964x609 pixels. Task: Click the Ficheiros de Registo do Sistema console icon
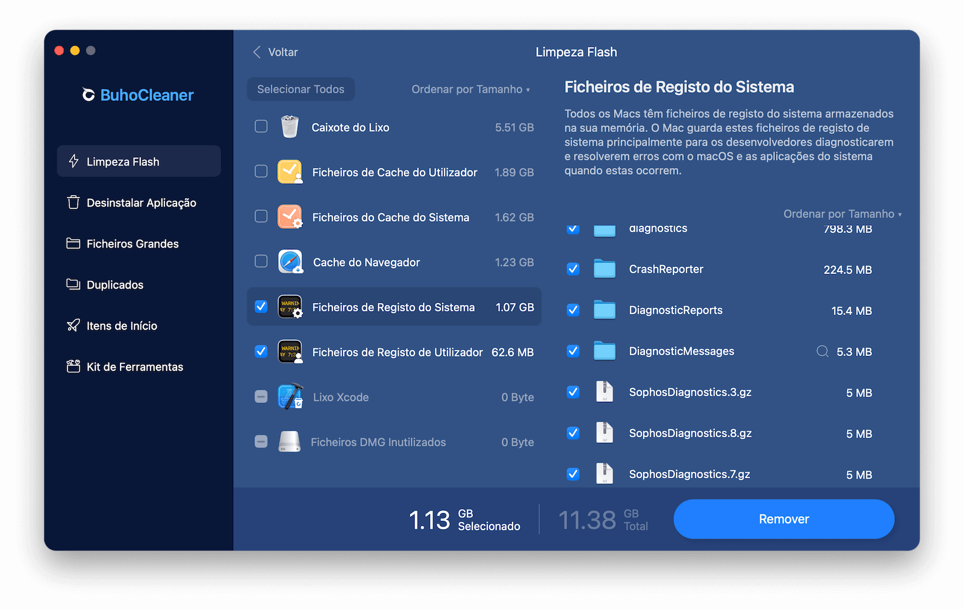(290, 307)
